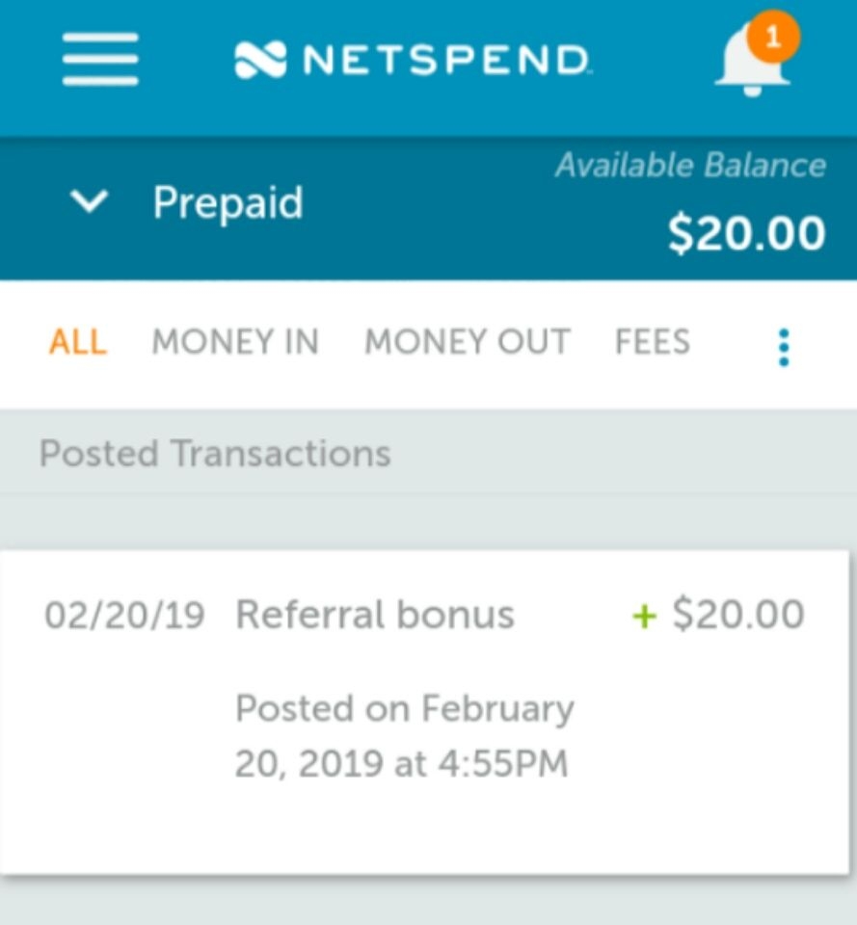857x925 pixels.
Task: Tap the 02/20/19 transaction date
Action: [x=124, y=616]
